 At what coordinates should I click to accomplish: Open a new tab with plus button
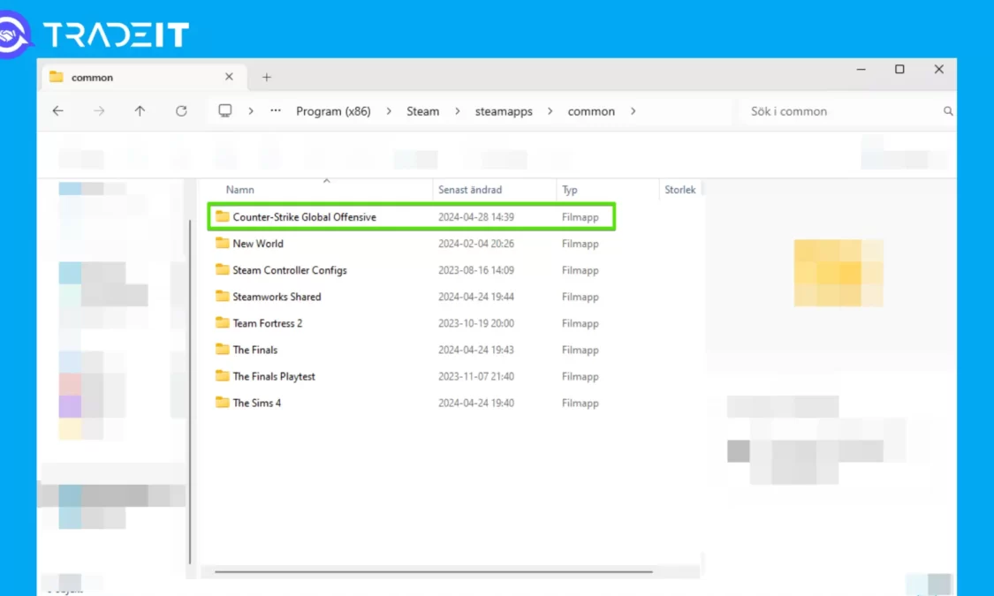[x=266, y=78]
